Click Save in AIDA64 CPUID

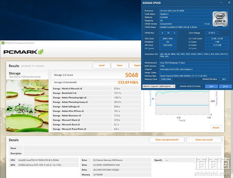click(x=212, y=86)
